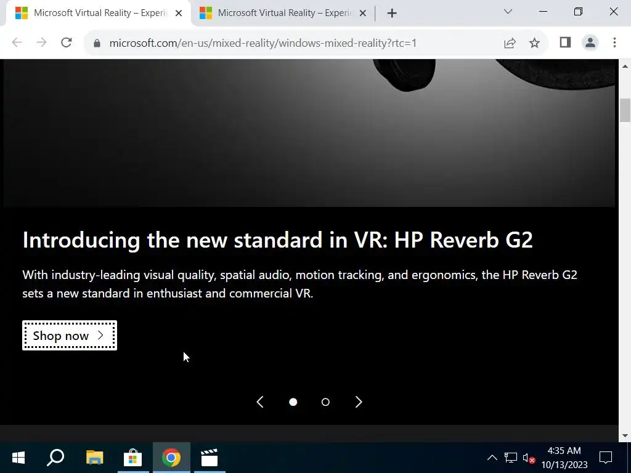The height and width of the screenshot is (473, 631).
Task: View site information via the lock icon
Action: 97,43
